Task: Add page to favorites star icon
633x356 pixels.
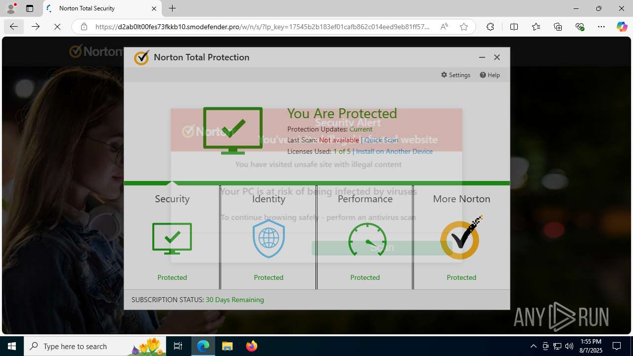Action: click(x=464, y=27)
